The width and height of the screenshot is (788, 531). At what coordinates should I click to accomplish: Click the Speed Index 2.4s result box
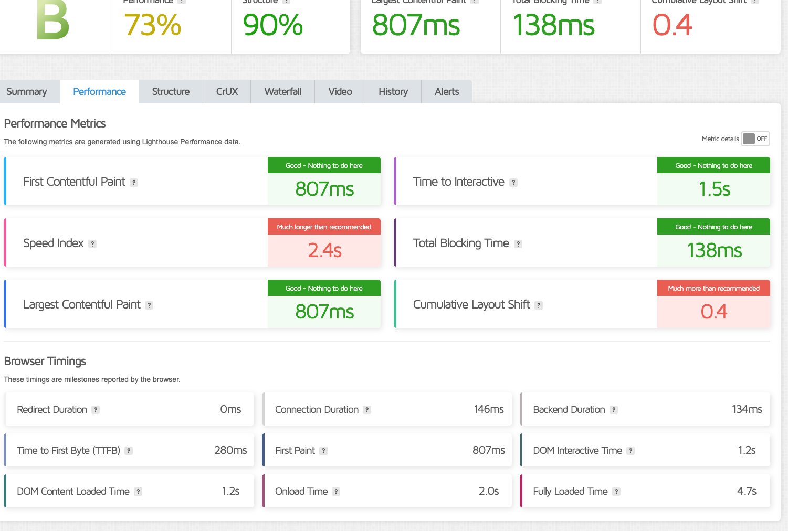tap(324, 250)
